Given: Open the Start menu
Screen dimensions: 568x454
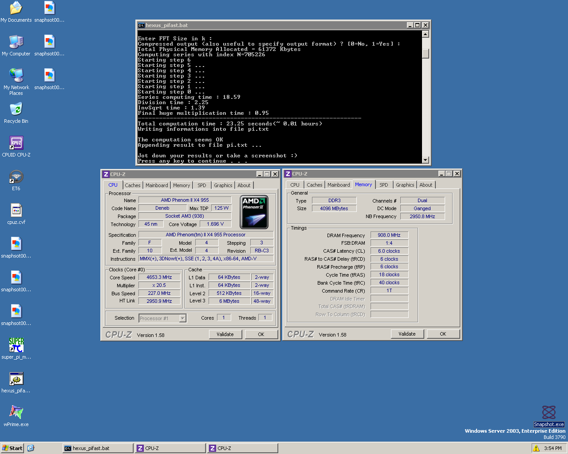Looking at the screenshot, I should click(12, 448).
